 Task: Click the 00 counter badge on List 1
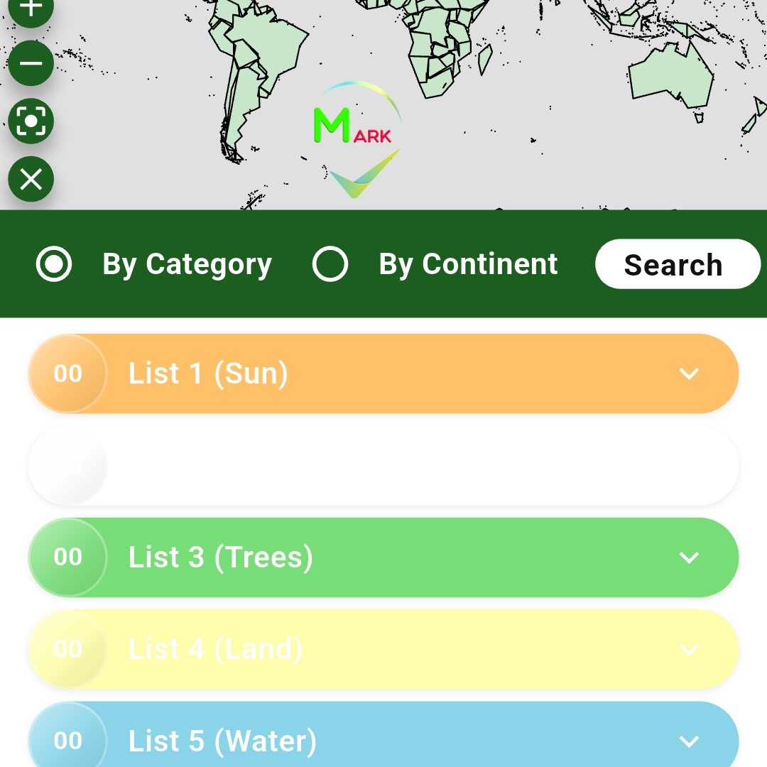pos(68,374)
